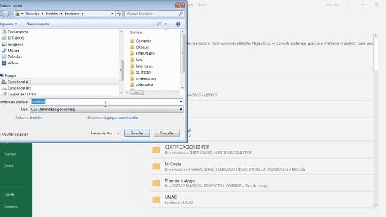Open Cuenta in Excel backstage menu
This screenshot has width=386, height=217.
click(9, 195)
